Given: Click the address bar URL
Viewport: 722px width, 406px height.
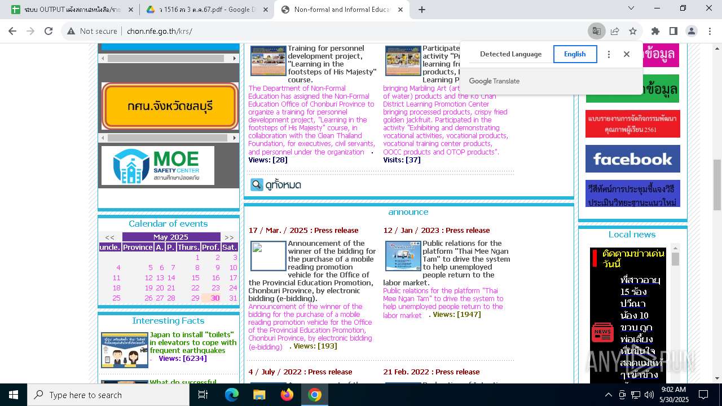Looking at the screenshot, I should (160, 31).
